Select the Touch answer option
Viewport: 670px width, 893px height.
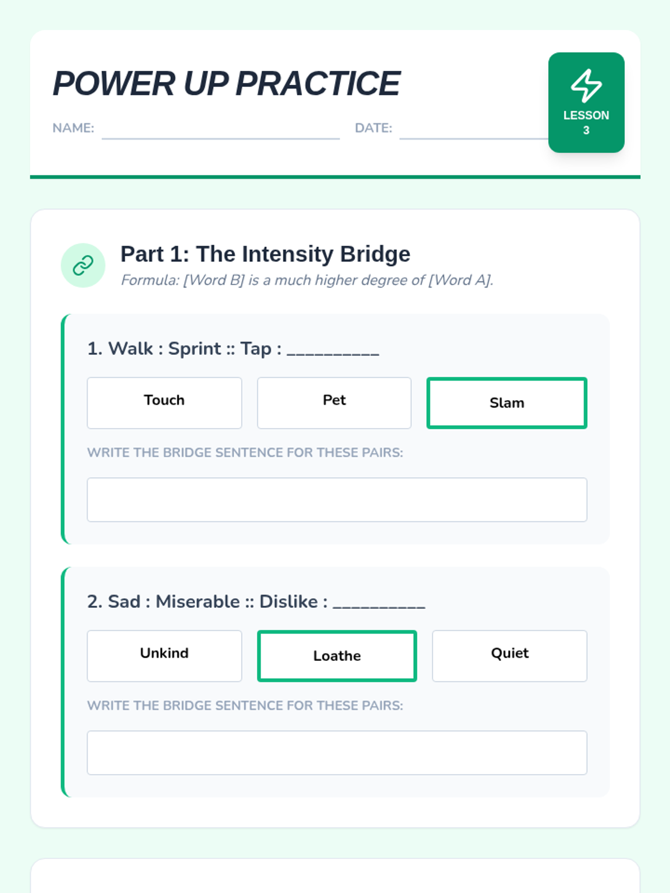[x=164, y=402]
